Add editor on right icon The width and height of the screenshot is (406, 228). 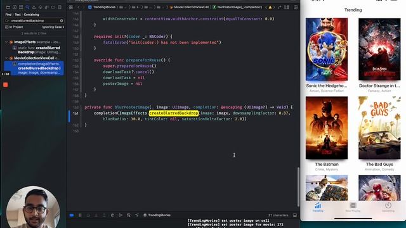296,7
